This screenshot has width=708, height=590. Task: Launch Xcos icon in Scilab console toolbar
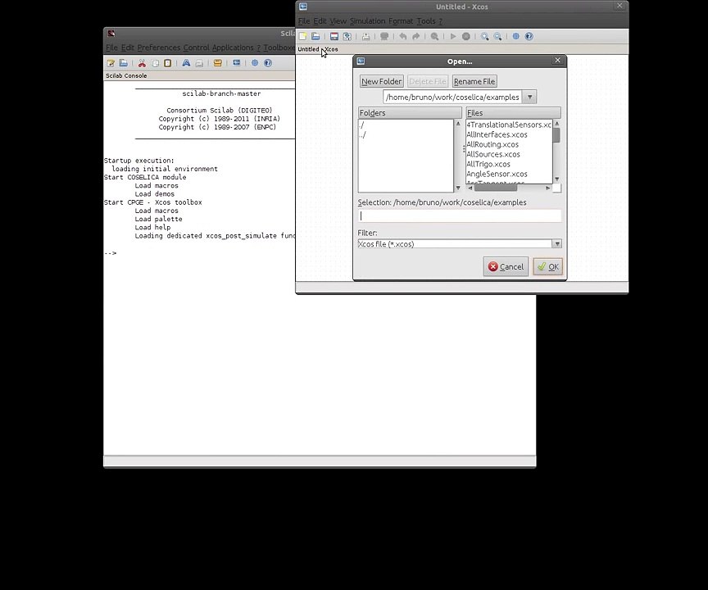pos(236,63)
